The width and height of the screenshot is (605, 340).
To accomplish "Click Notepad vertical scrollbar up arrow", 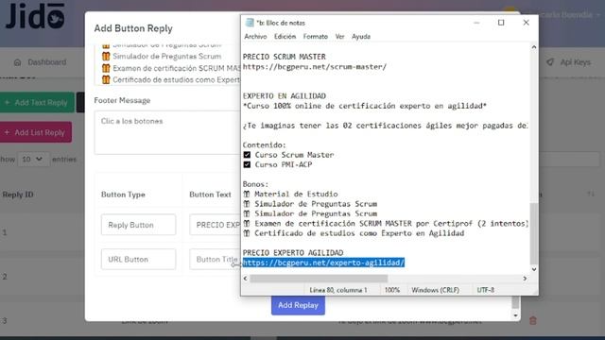I will [x=534, y=47].
